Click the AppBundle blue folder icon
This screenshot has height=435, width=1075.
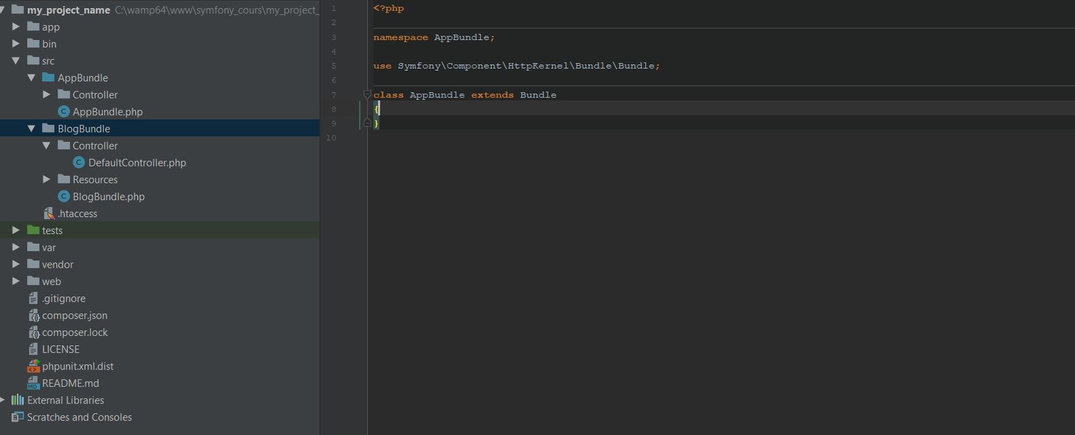48,77
